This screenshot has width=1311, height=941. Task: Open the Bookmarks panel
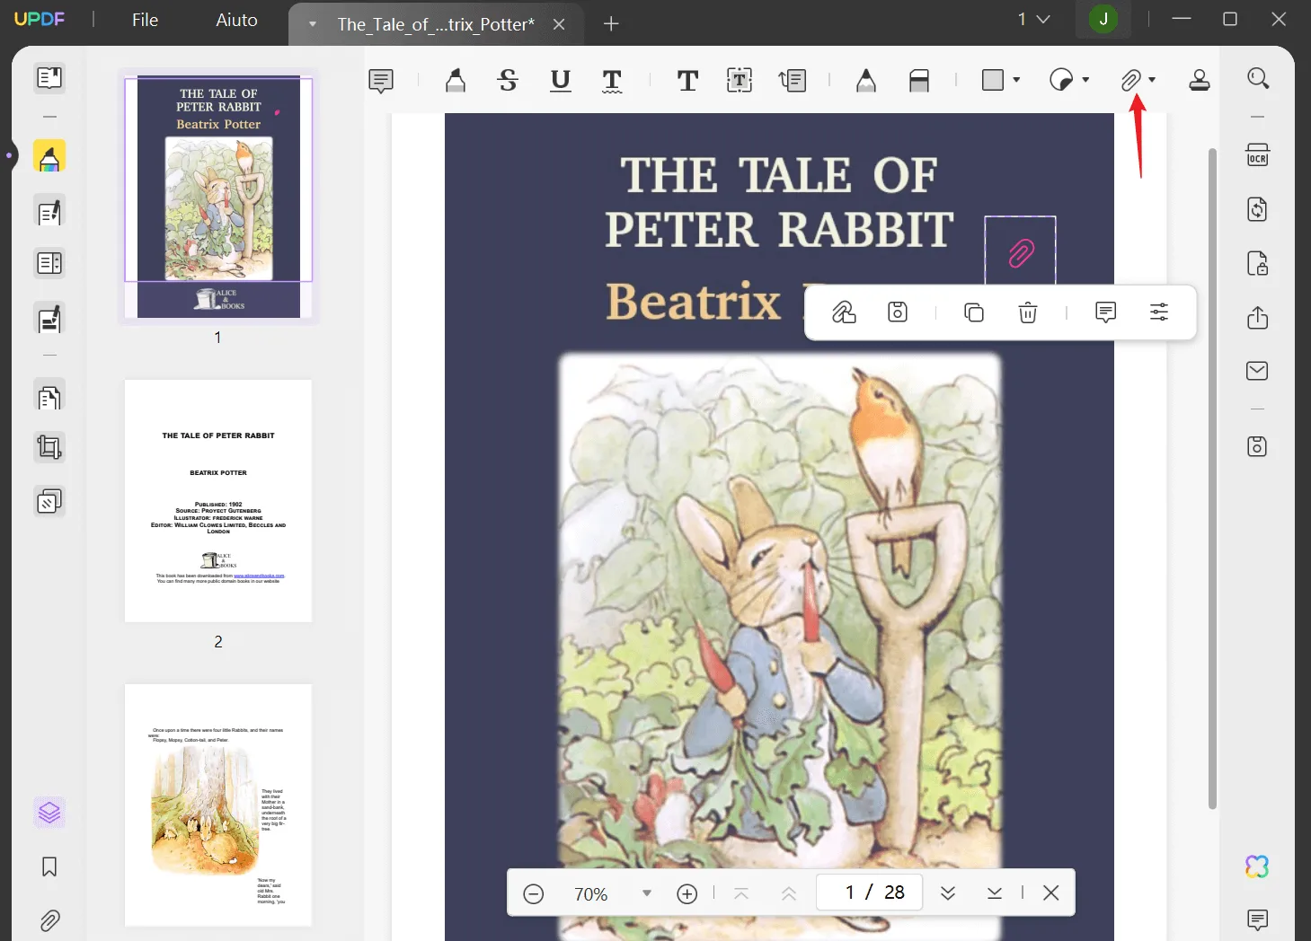(49, 866)
